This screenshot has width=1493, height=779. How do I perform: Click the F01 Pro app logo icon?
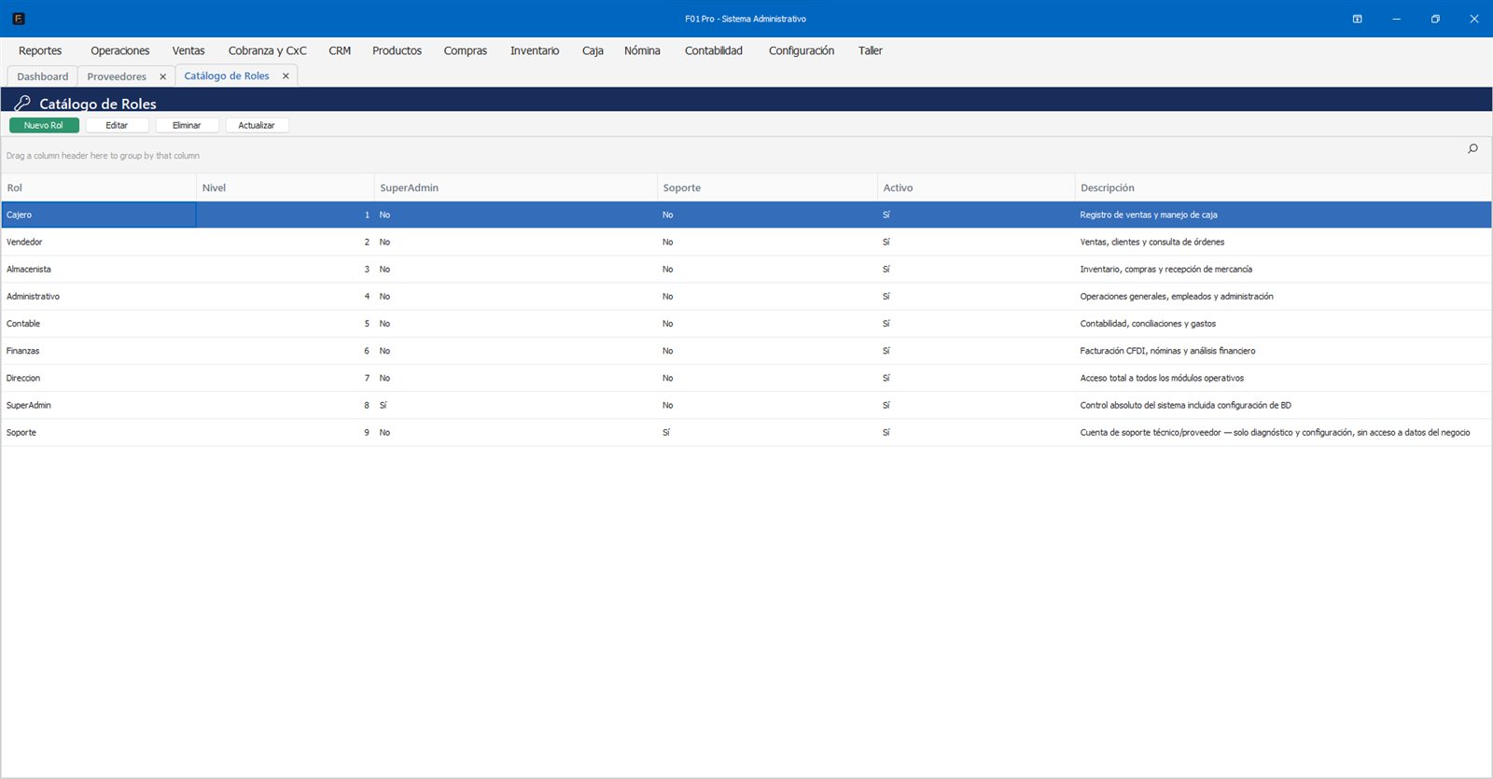[x=19, y=19]
